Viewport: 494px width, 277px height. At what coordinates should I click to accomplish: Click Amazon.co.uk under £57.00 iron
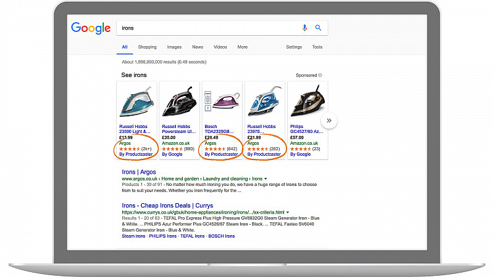pos(304,143)
